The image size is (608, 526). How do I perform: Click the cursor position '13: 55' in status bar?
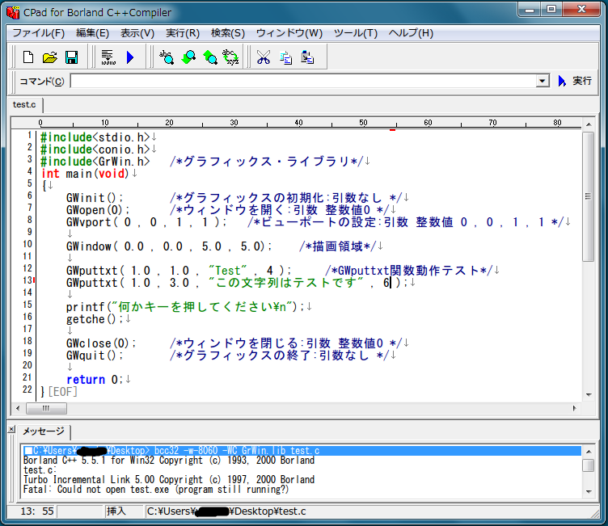tap(37, 511)
